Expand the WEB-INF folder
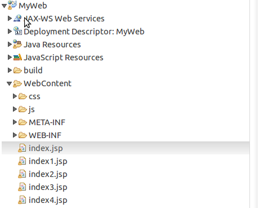Screen dimensions: 259x208 15,135
